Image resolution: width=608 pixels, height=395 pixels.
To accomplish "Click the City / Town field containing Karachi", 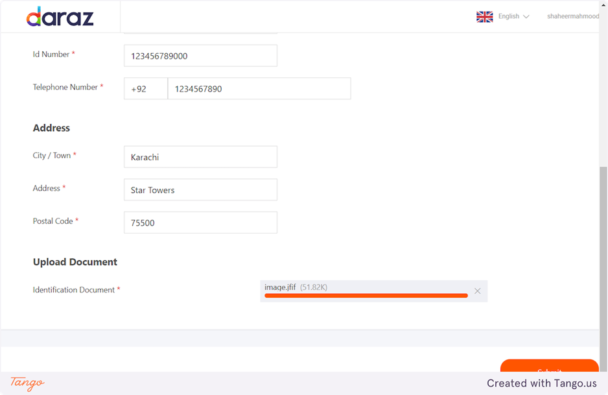I will (x=200, y=157).
